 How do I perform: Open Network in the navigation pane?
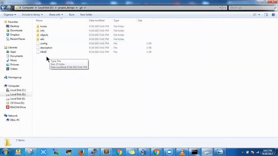tap(13, 116)
